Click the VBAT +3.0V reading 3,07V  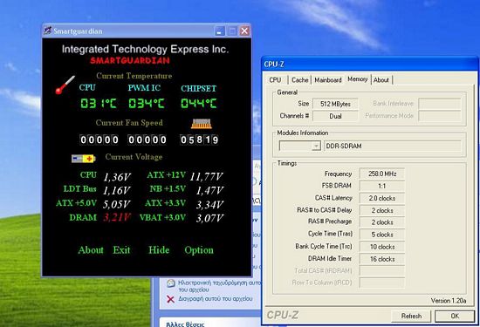click(210, 218)
